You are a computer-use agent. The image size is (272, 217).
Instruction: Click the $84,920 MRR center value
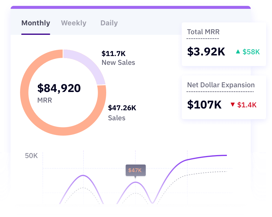click(59, 88)
